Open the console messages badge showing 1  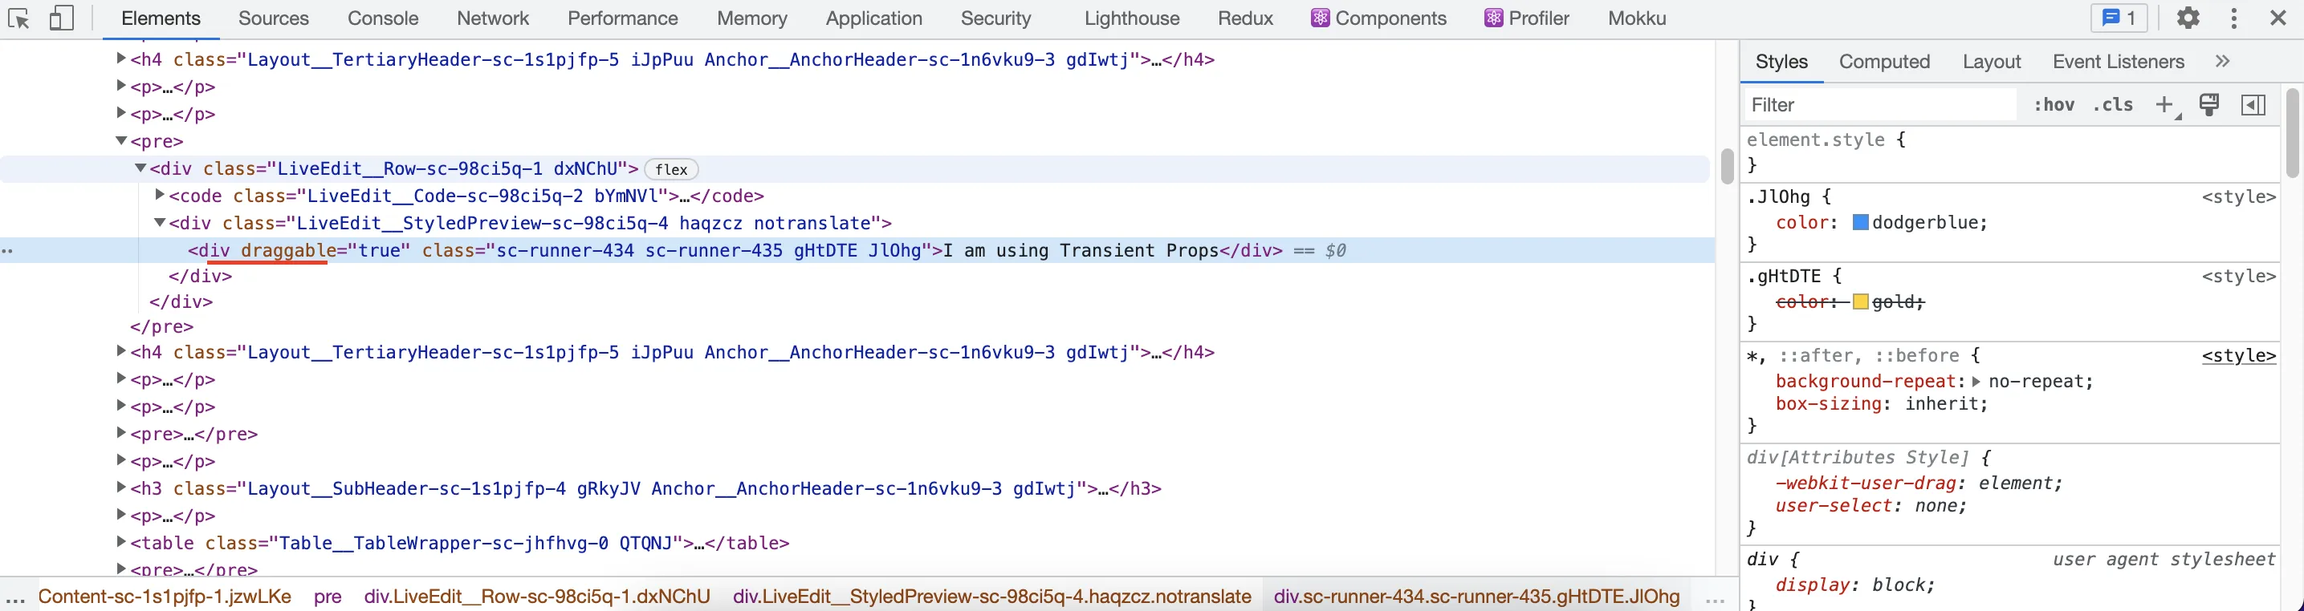point(2119,18)
